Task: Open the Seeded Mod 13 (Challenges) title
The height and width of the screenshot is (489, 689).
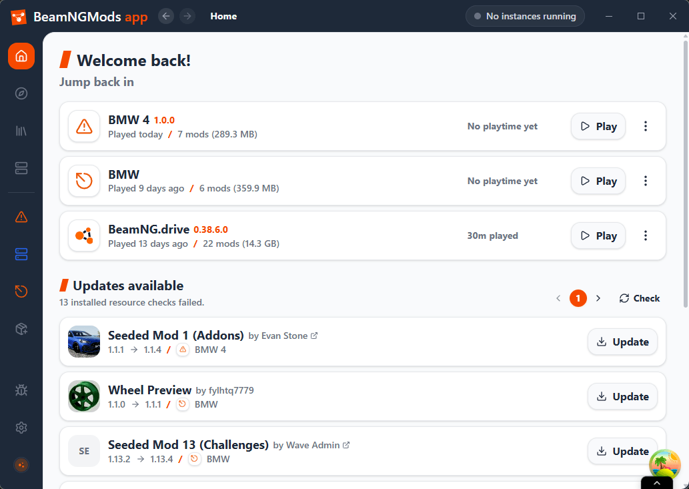Action: click(x=188, y=444)
